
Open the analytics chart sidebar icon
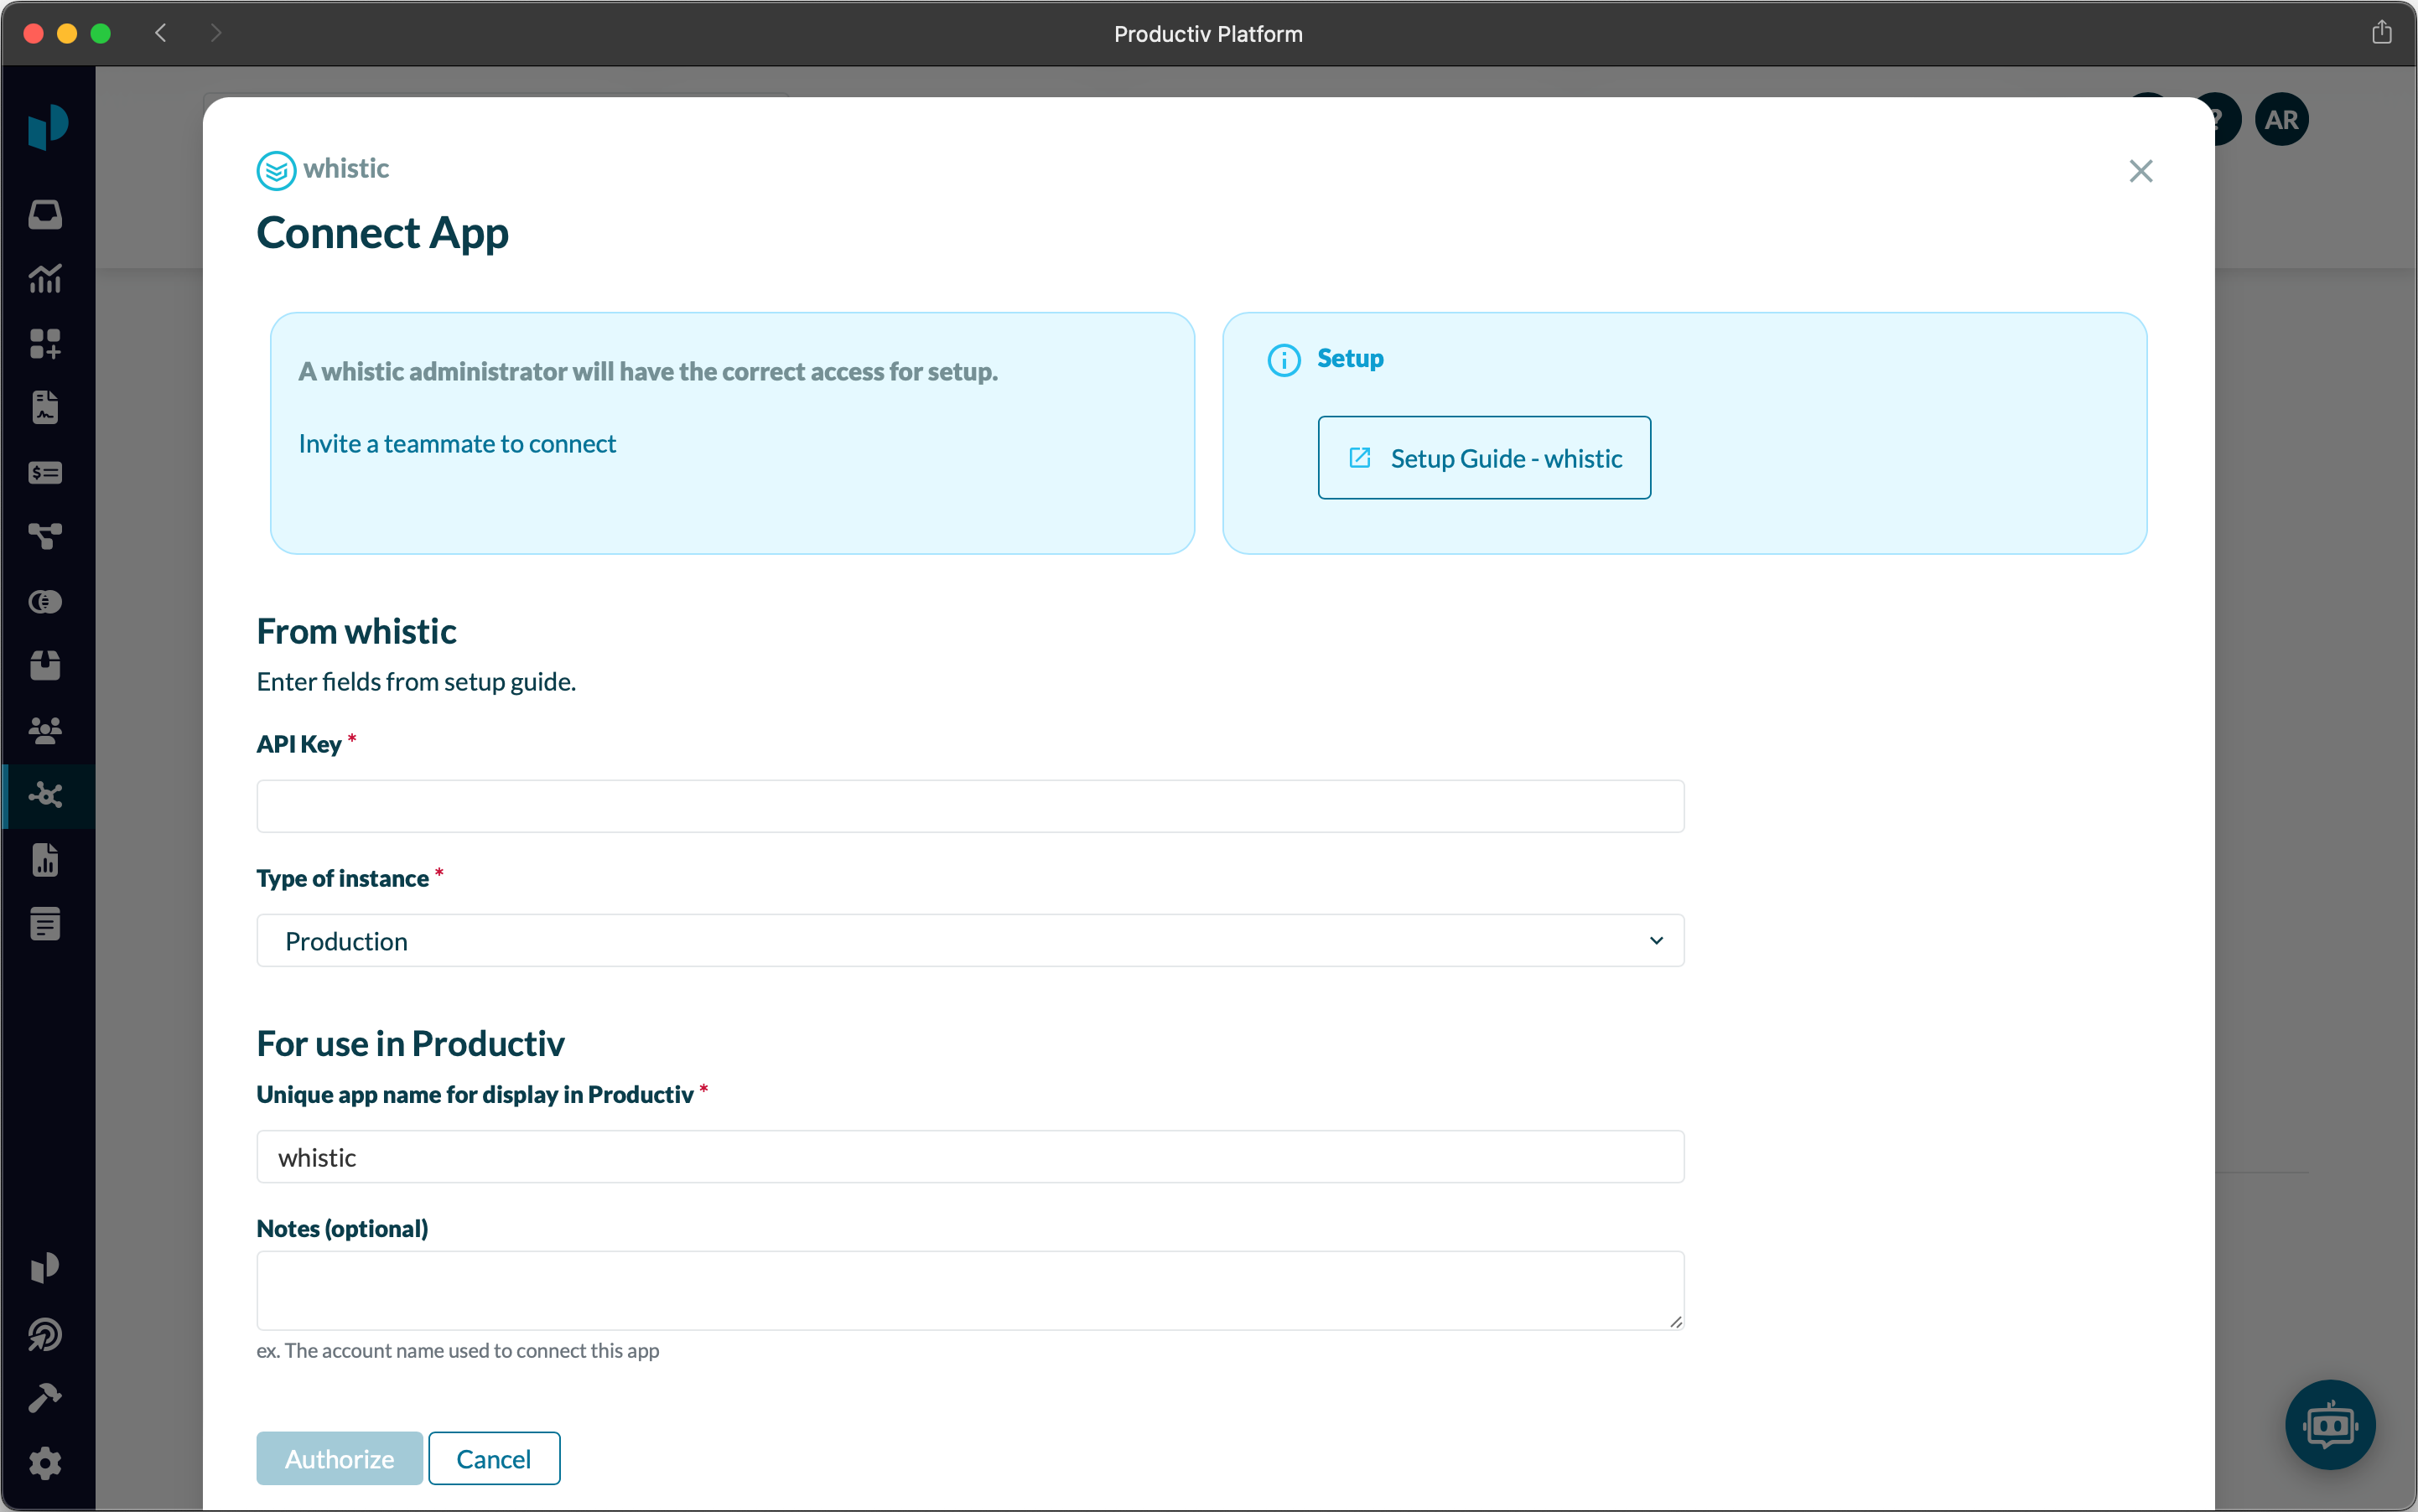click(45, 279)
